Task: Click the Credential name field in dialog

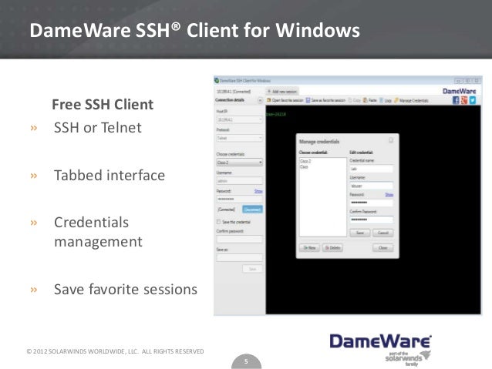Action: tap(371, 169)
